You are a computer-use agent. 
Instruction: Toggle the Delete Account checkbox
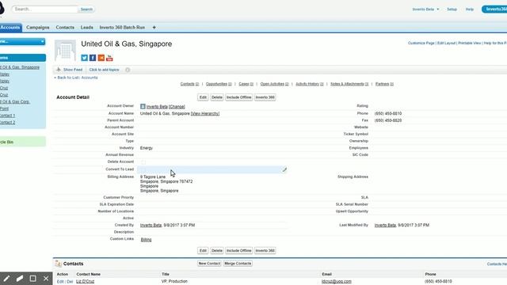143,161
